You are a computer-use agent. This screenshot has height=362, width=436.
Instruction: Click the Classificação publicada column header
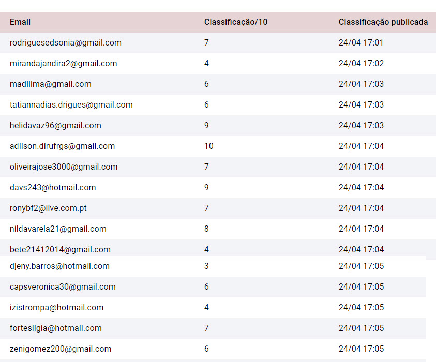[x=383, y=22]
